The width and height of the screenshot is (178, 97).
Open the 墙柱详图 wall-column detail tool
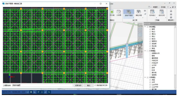pos(139,13)
